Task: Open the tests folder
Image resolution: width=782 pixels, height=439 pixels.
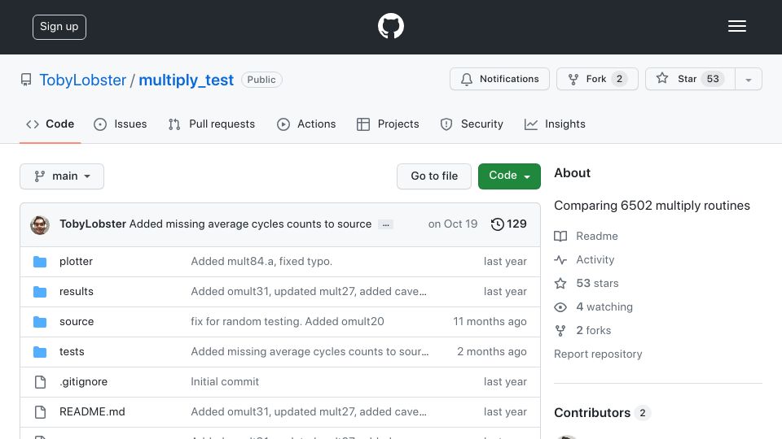Action: [72, 351]
